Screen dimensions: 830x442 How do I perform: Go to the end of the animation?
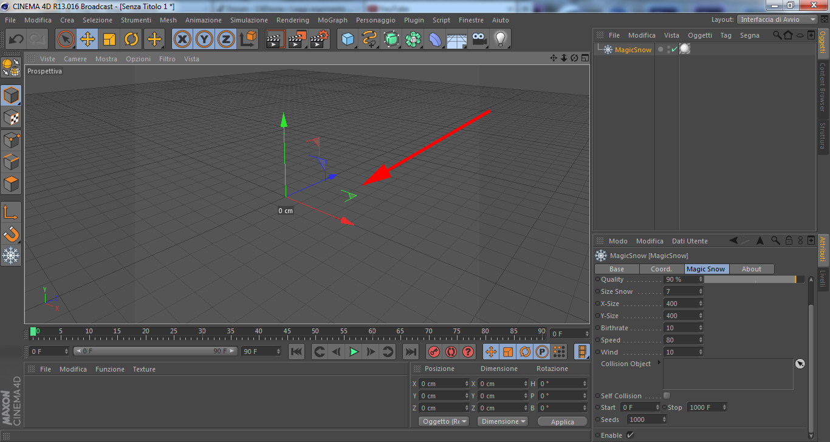tap(411, 352)
